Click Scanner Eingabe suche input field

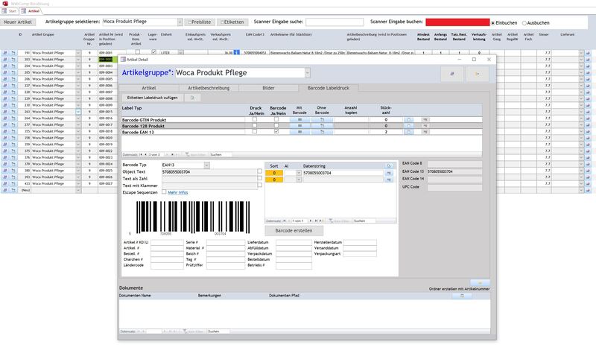click(x=335, y=22)
